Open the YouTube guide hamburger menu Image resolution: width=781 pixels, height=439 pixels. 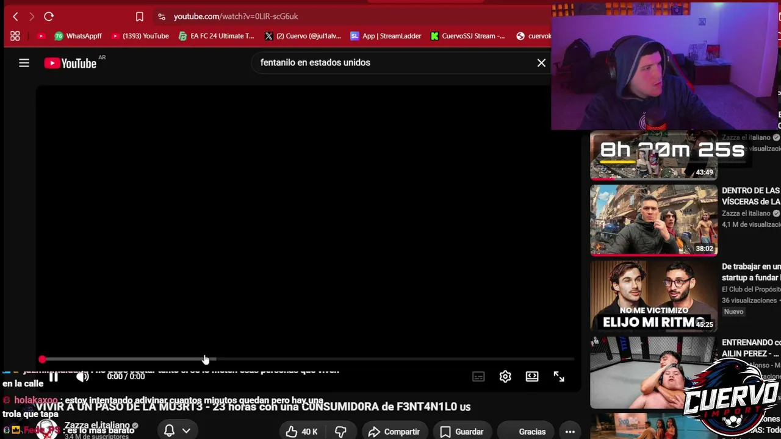pos(24,63)
